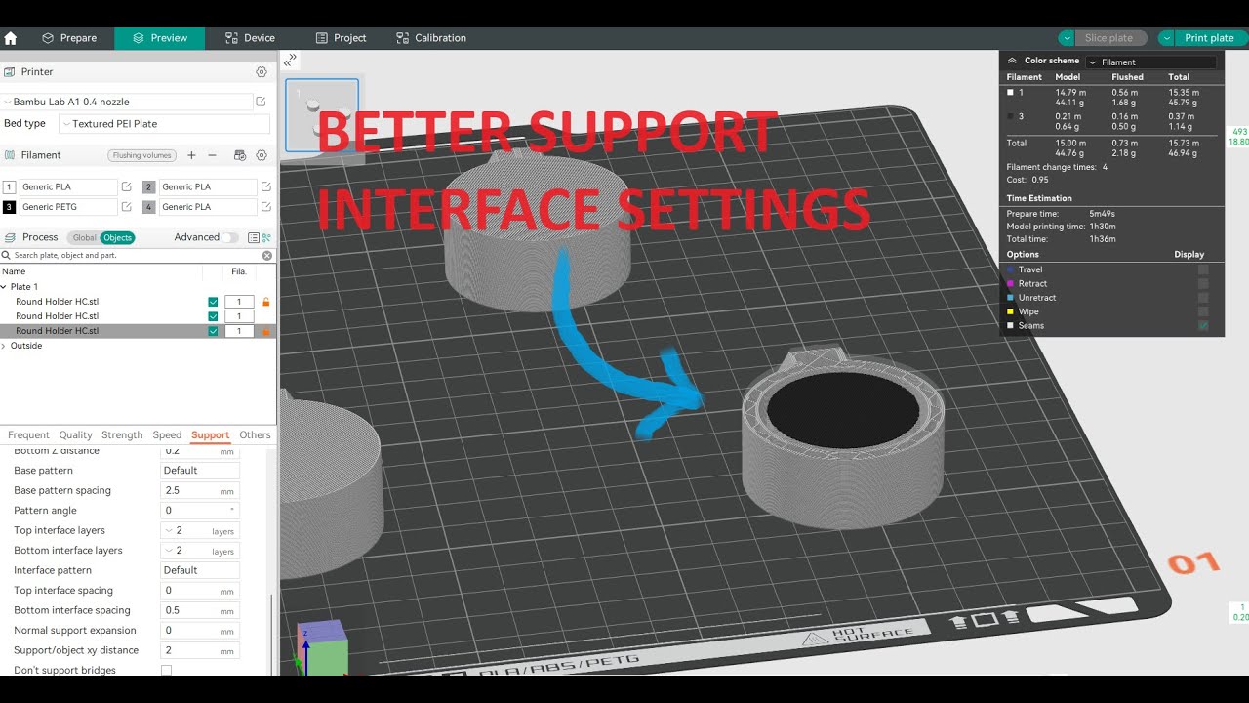Enable Retract display checkbox
This screenshot has width=1249, height=703.
pos(1203,283)
